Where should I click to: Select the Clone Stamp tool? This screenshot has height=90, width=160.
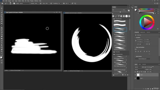2,28
